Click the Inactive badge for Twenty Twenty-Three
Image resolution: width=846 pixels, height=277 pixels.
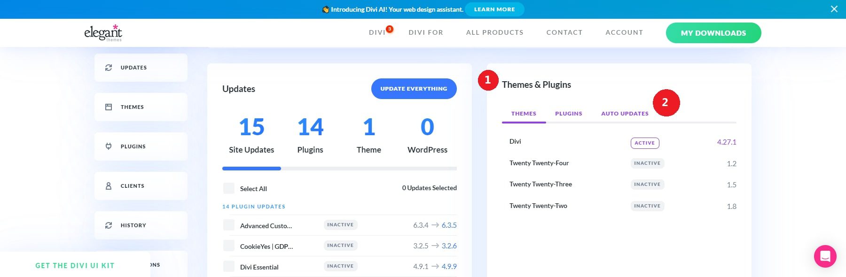click(x=647, y=185)
